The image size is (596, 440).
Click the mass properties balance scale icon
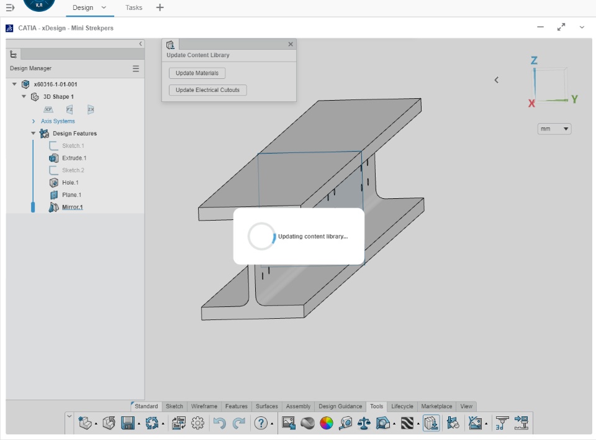point(364,423)
